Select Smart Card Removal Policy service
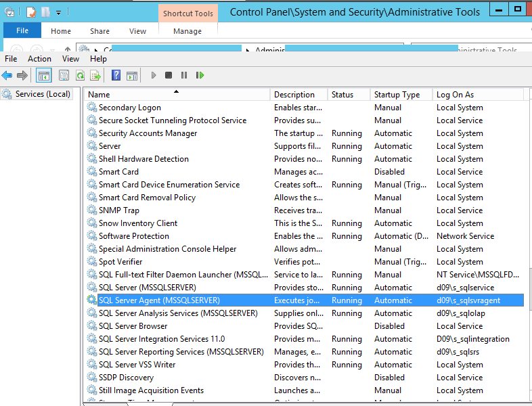The width and height of the screenshot is (532, 406). pyautogui.click(x=304, y=198)
